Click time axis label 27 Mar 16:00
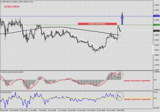The width and height of the screenshot is (160, 112). (x=24, y=110)
